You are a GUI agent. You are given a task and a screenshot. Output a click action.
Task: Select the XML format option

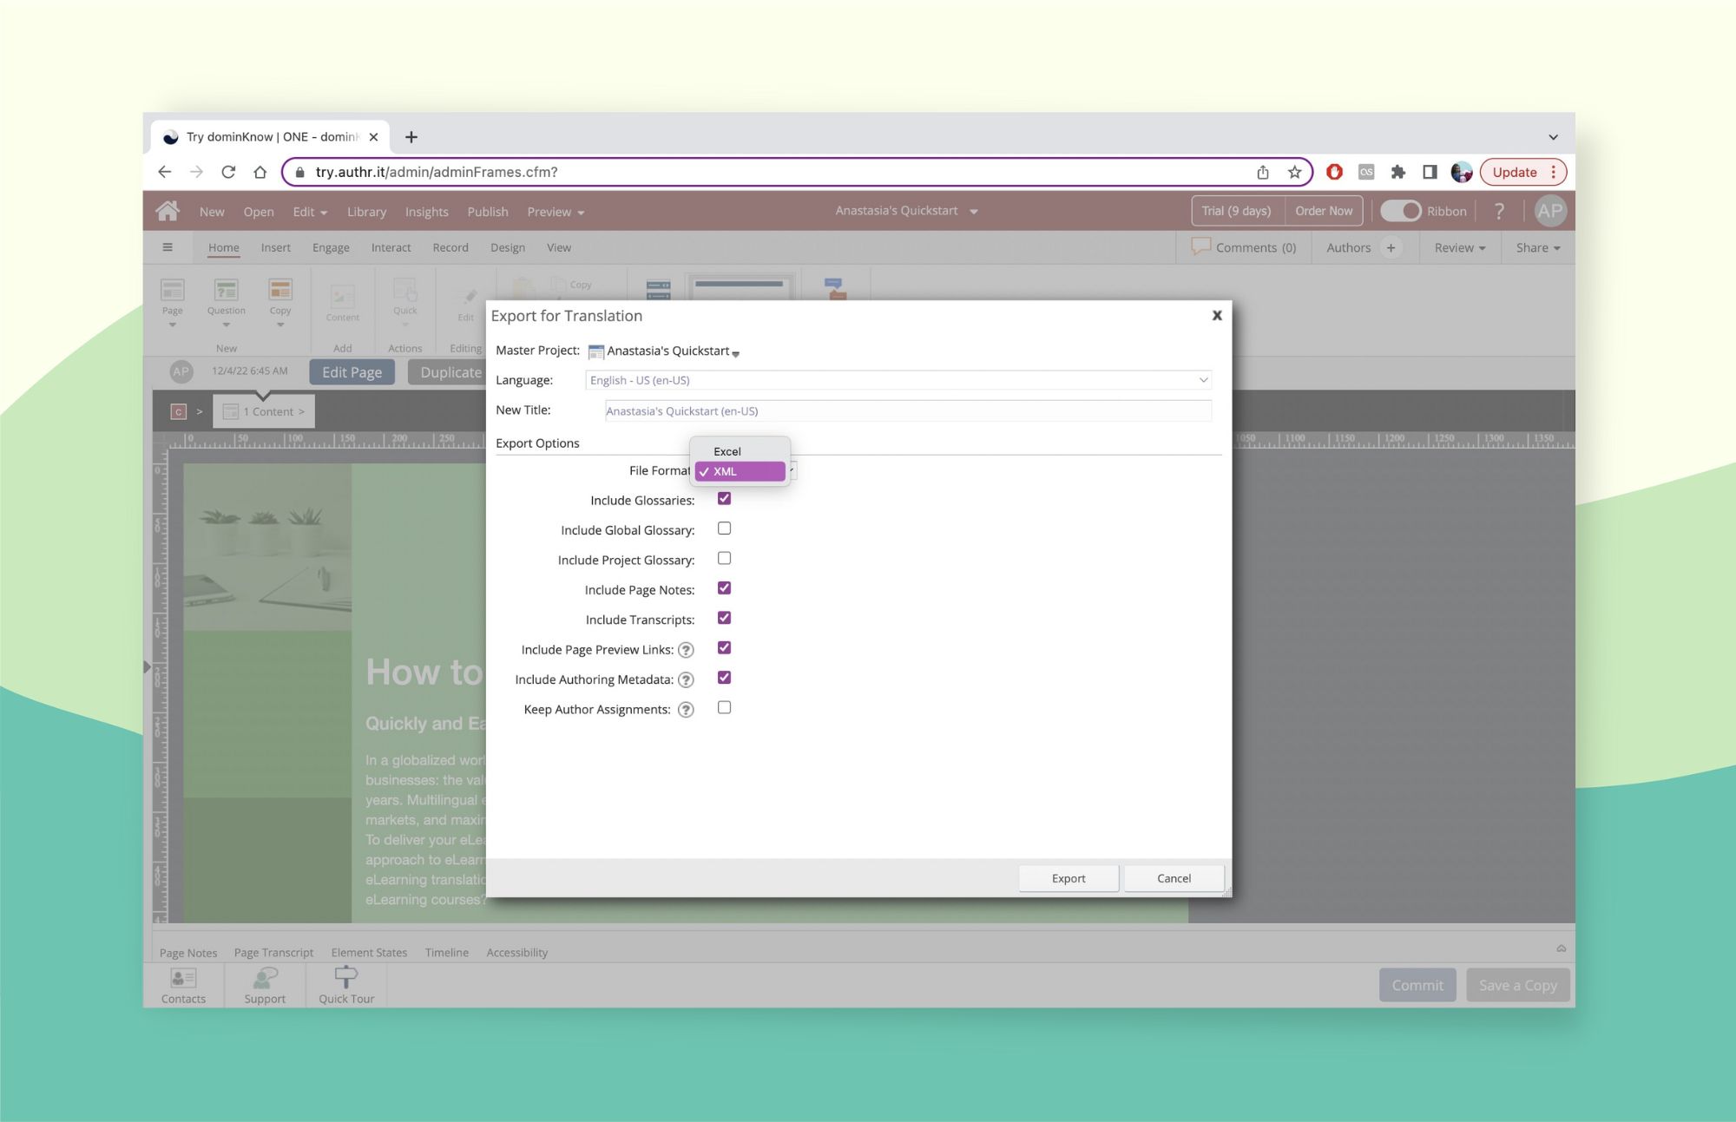739,470
